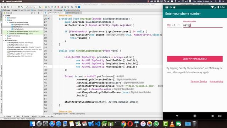Image resolution: width=227 pixels, height=128 pixels.
Task: Hide the project panel with minus icon
Action: click(42, 13)
